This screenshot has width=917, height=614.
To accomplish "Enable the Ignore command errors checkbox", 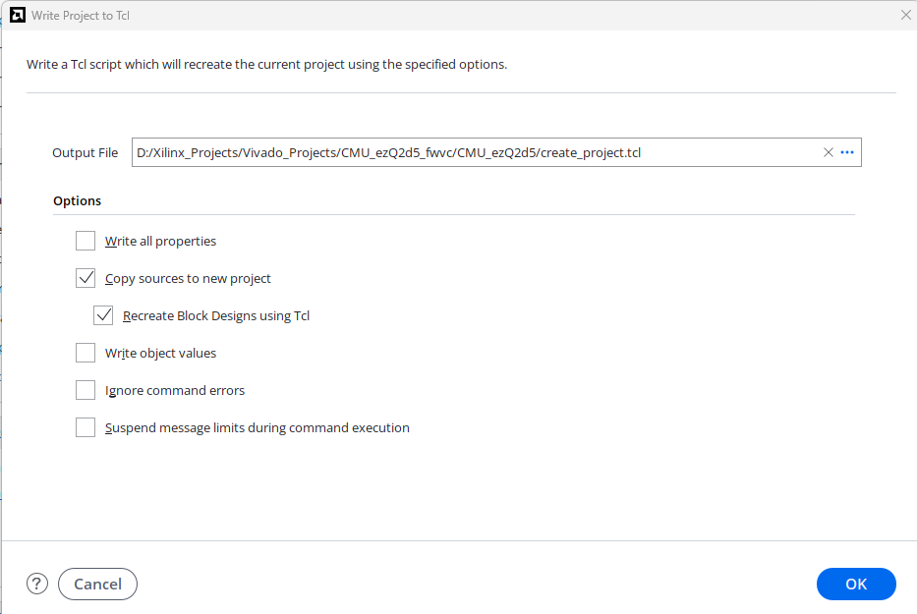I will point(86,391).
